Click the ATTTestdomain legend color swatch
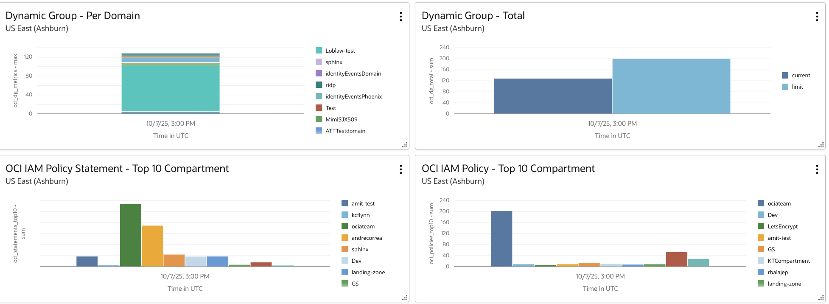 click(x=319, y=131)
